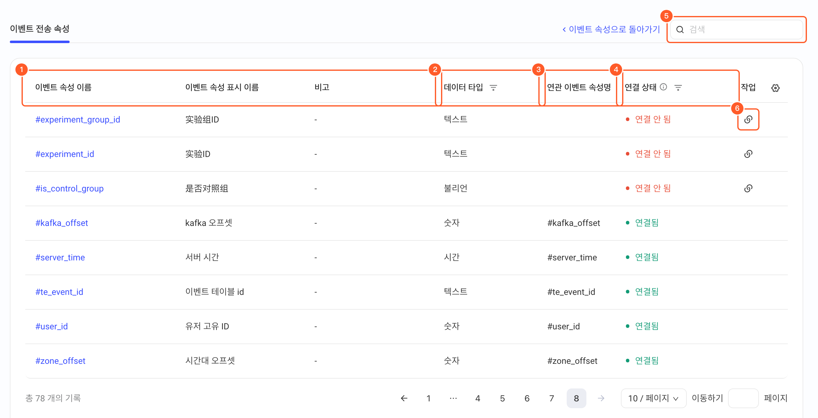Screen dimensions: 818x418
Task: Select current page 8
Action: click(x=576, y=398)
